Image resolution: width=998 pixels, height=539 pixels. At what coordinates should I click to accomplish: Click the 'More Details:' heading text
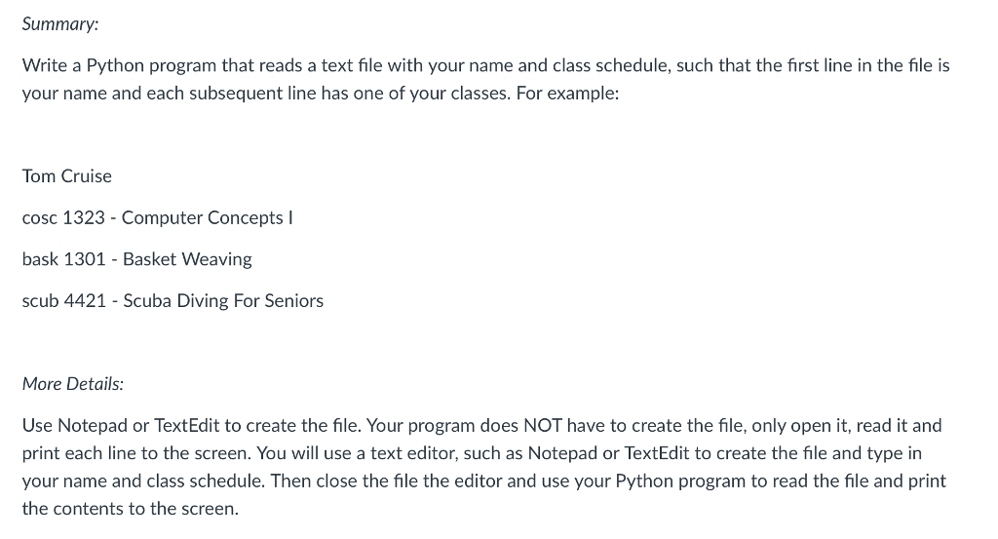73,384
